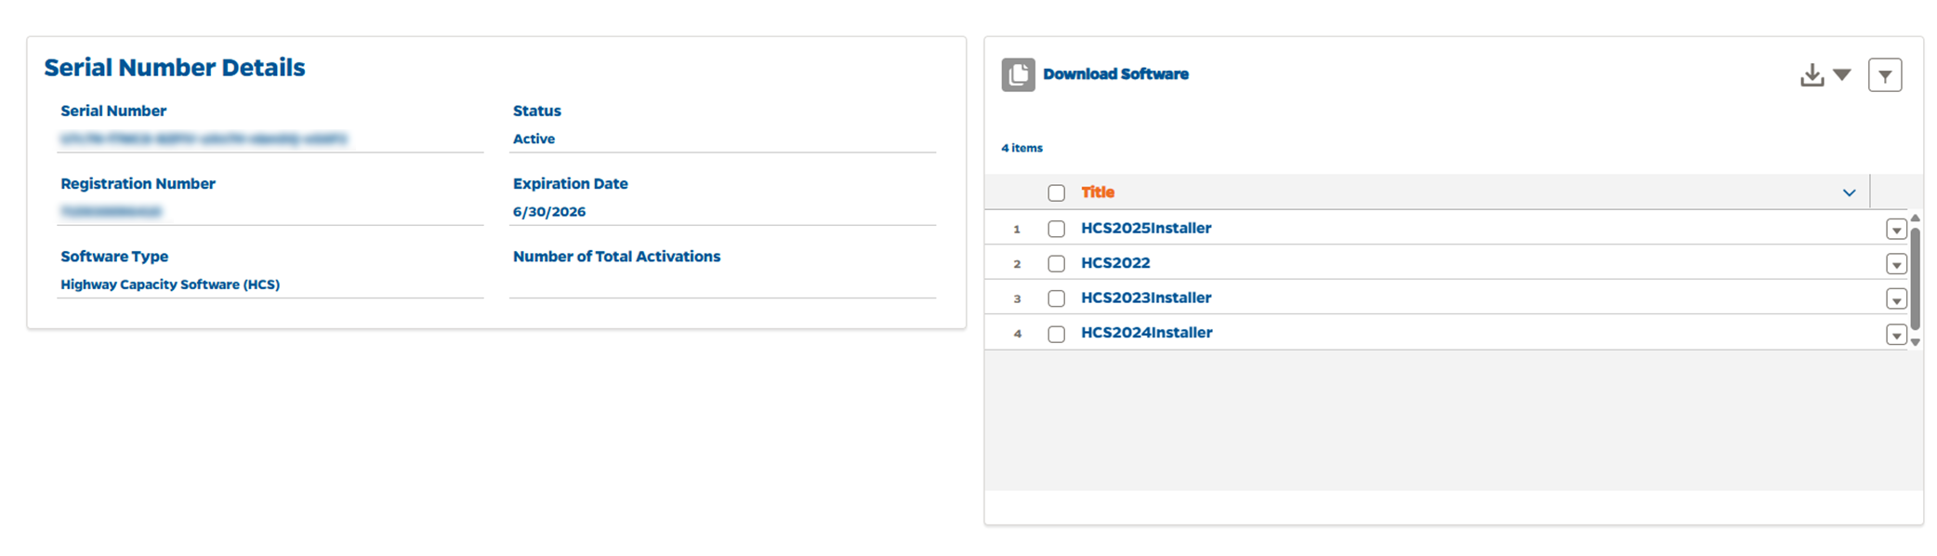This screenshot has height=556, width=1937.
Task: Tick the HCS2023Installer row checkbox
Action: (1056, 298)
